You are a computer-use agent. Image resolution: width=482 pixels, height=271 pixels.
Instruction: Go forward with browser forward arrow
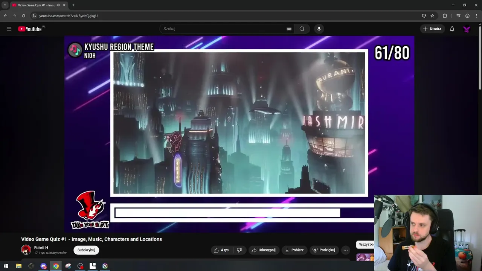(x=15, y=16)
